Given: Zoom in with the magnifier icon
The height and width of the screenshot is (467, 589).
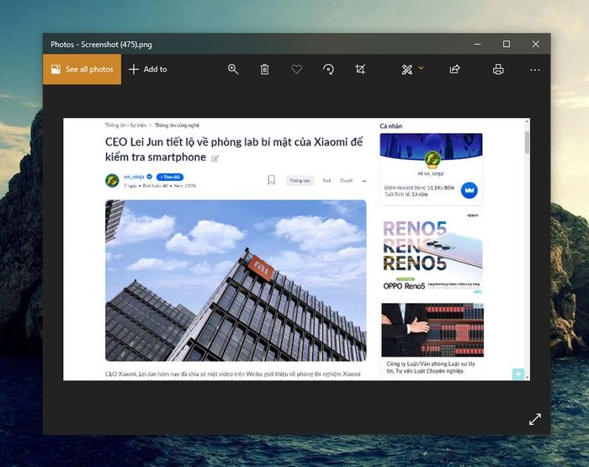Looking at the screenshot, I should (233, 69).
